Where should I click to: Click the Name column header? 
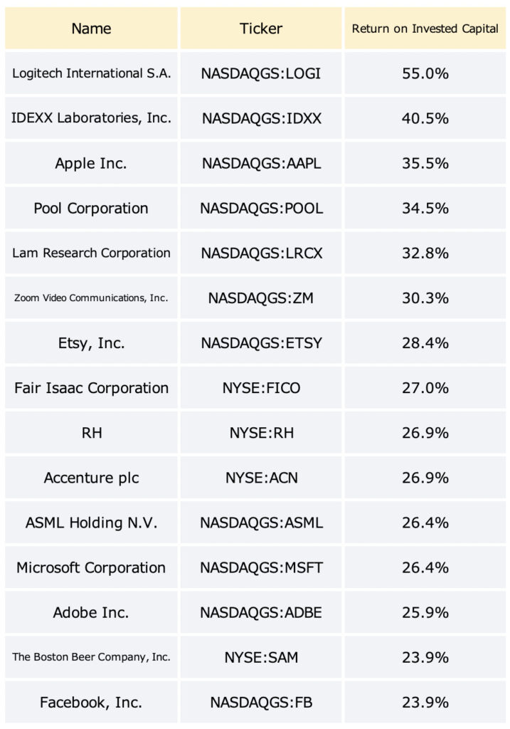(91, 28)
